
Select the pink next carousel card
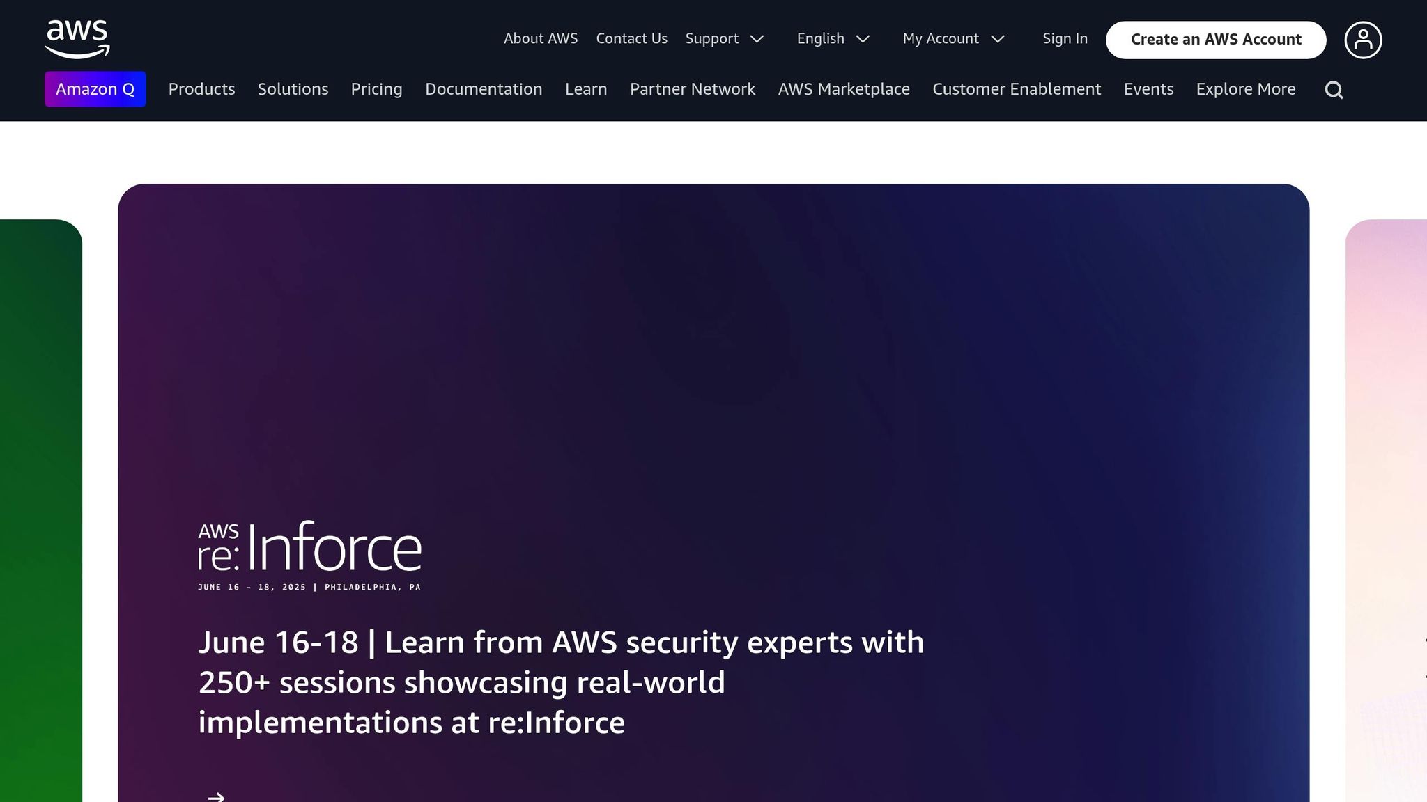click(1386, 510)
